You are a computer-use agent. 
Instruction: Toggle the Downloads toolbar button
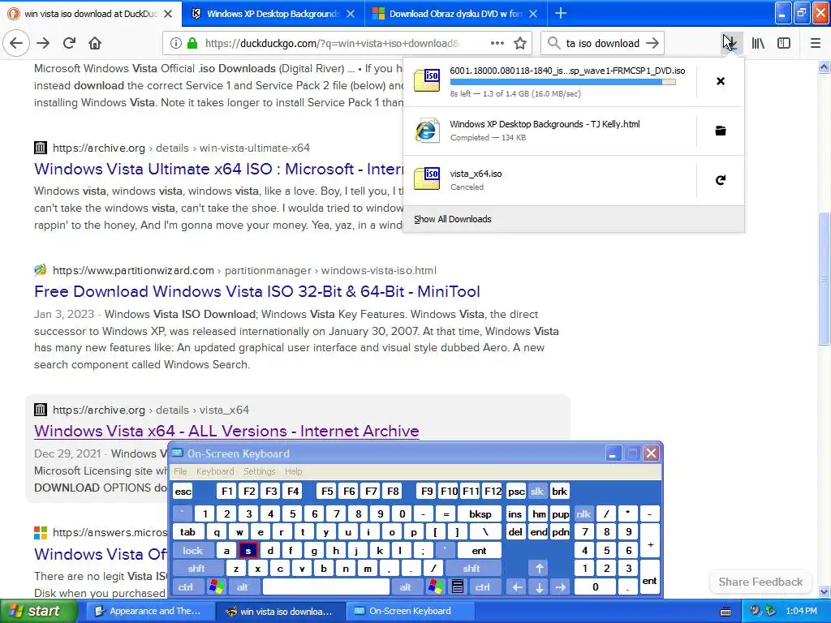coord(731,44)
